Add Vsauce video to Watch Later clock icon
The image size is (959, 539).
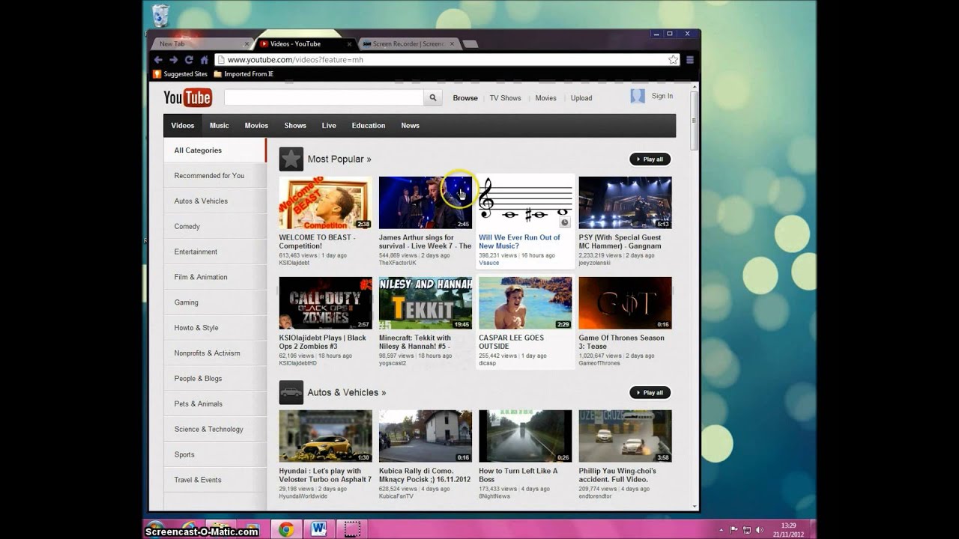[565, 222]
